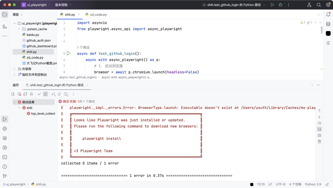Collapse shili test node

click(19, 108)
